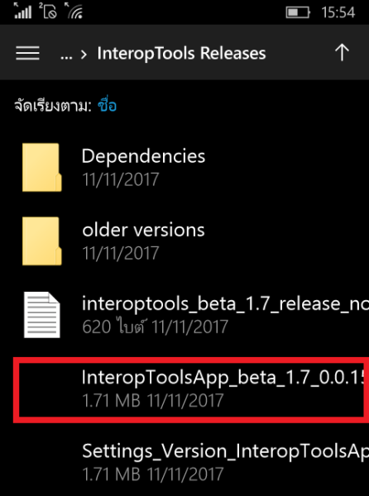Open the older versions folder icon

pos(41,241)
